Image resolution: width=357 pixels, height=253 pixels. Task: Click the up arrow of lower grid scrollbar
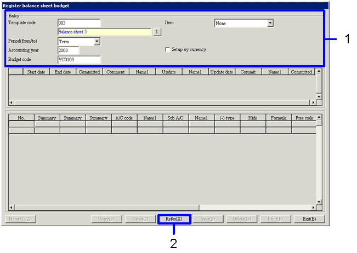(319, 117)
